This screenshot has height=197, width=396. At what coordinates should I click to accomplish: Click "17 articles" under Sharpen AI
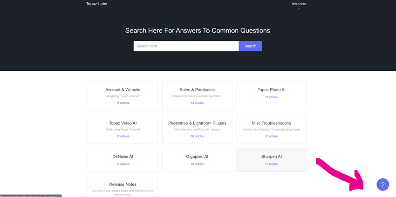(x=271, y=164)
